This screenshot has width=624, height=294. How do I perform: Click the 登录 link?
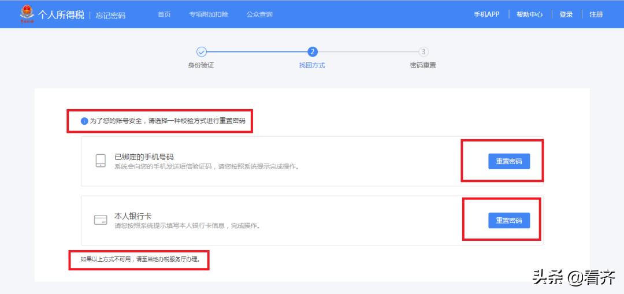pyautogui.click(x=566, y=14)
